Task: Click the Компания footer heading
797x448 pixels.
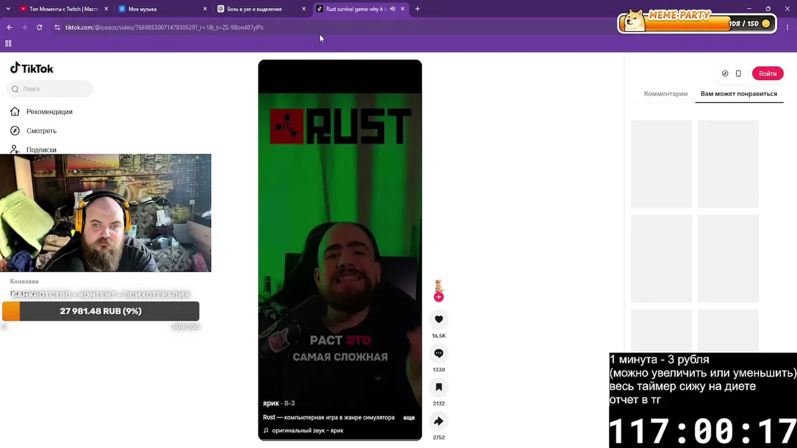Action: [x=24, y=281]
